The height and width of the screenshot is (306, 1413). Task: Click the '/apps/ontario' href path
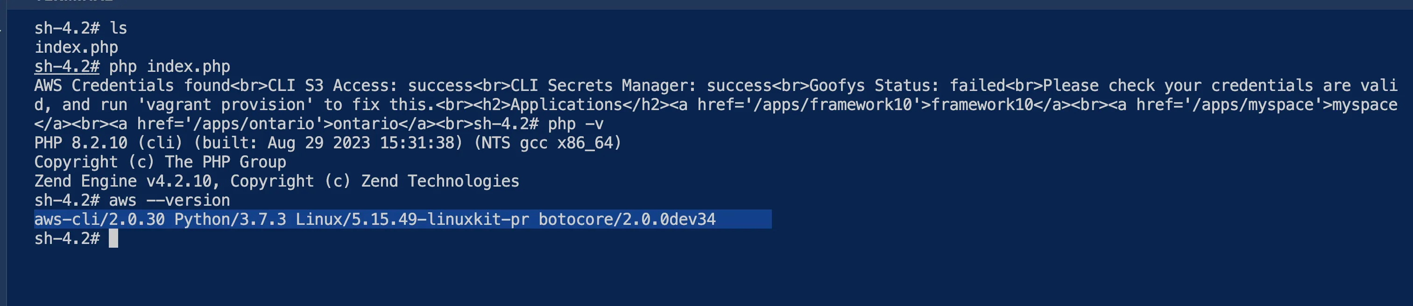coord(254,124)
